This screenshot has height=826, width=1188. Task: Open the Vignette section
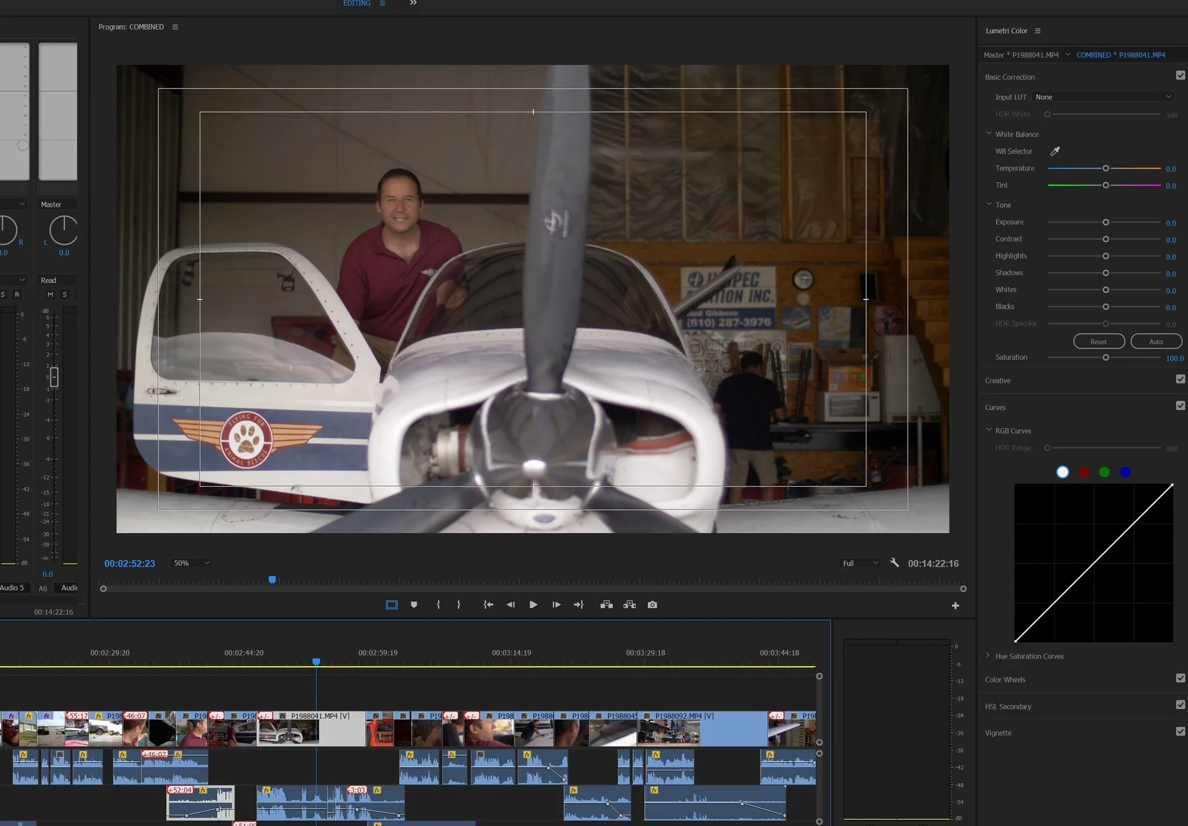tap(998, 733)
